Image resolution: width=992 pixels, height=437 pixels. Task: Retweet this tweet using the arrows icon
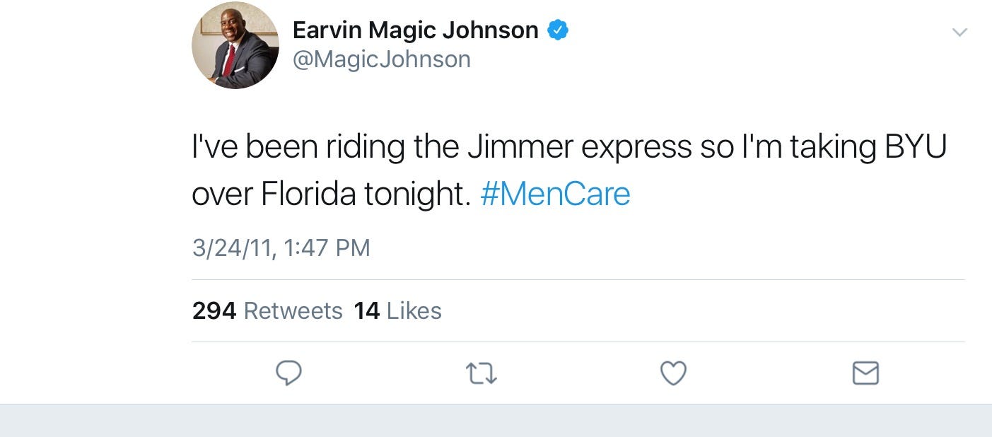(481, 373)
